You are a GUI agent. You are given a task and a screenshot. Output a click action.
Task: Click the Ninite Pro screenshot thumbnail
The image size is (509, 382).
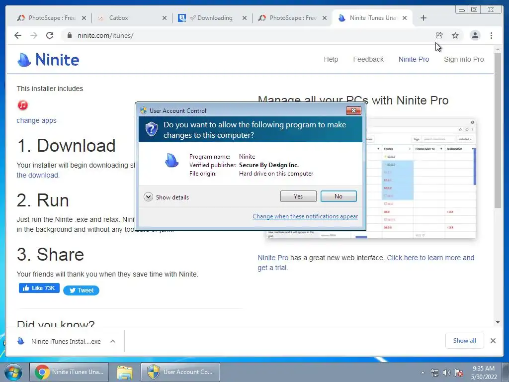tap(421, 179)
